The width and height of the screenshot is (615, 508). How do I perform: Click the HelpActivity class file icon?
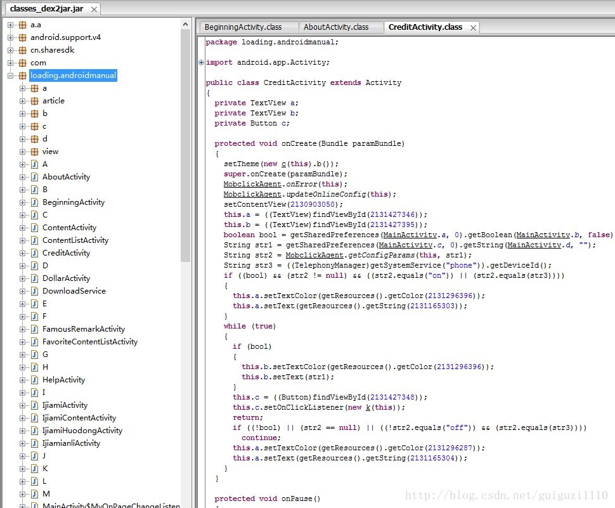[x=34, y=380]
